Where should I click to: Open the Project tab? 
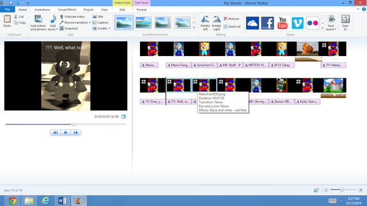tap(88, 10)
